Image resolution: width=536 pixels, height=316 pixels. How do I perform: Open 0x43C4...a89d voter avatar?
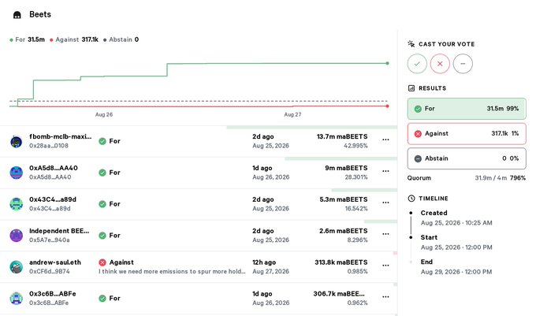[x=16, y=204]
